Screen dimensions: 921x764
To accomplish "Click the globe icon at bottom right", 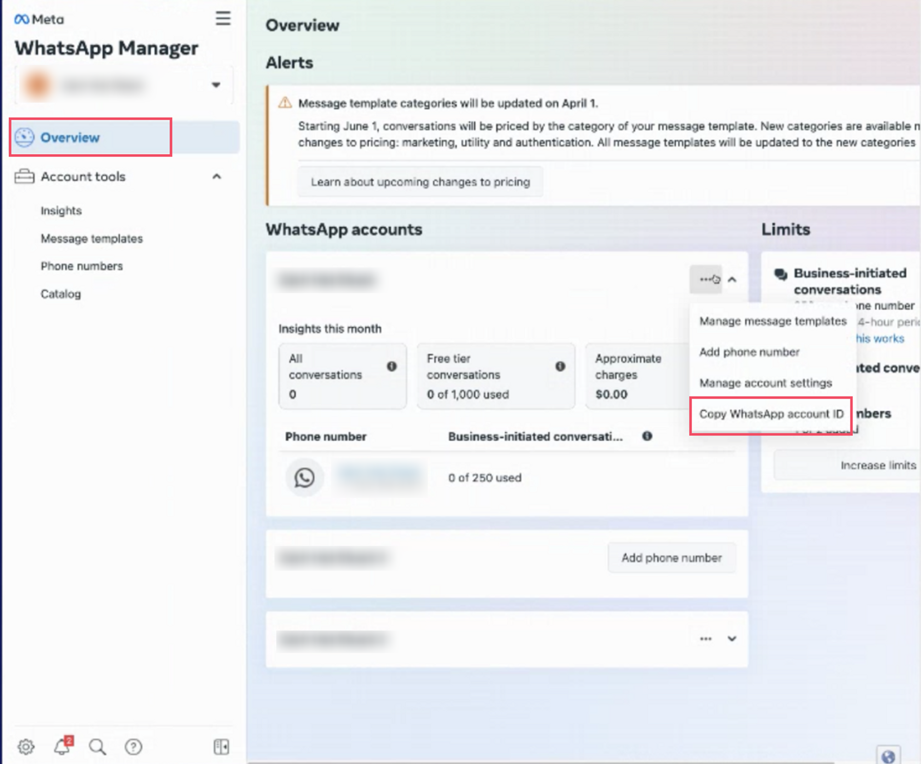I will point(888,756).
